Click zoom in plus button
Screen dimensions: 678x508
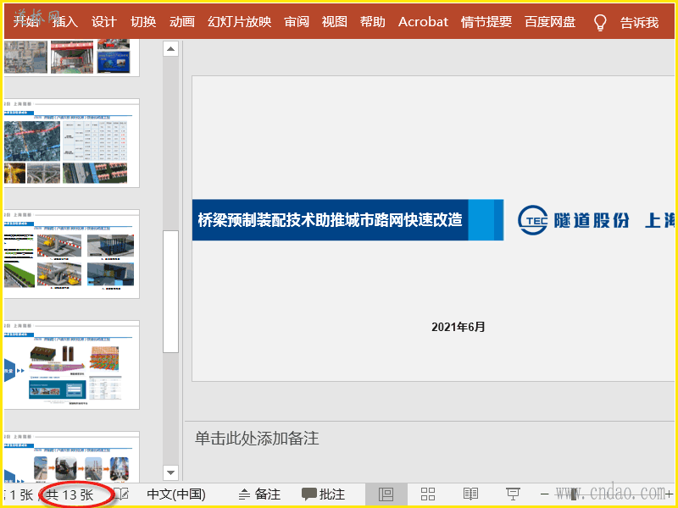pos(669,494)
